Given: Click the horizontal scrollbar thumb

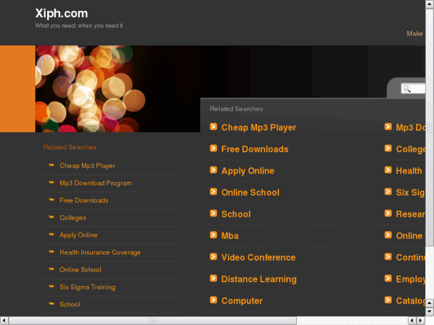Looking at the screenshot, I should (152, 321).
